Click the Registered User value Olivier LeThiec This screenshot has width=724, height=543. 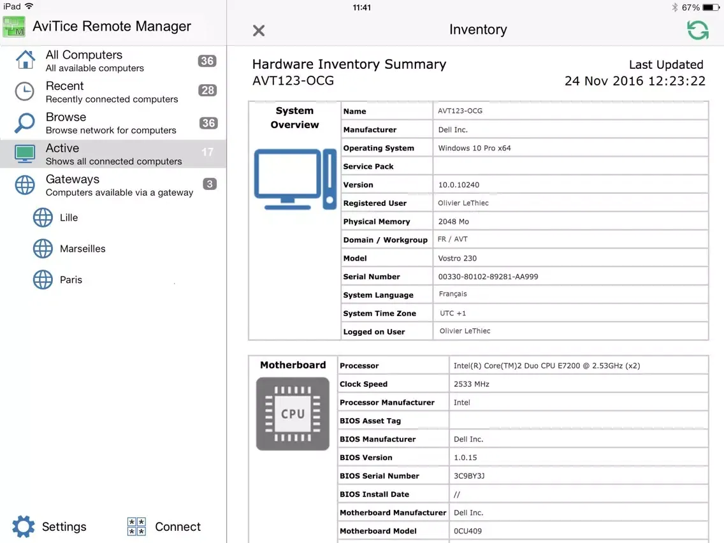click(463, 203)
